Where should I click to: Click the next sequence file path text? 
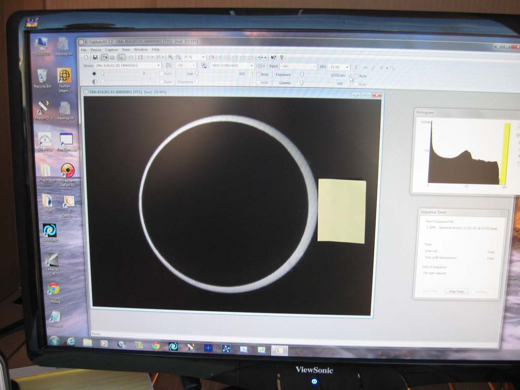click(462, 228)
